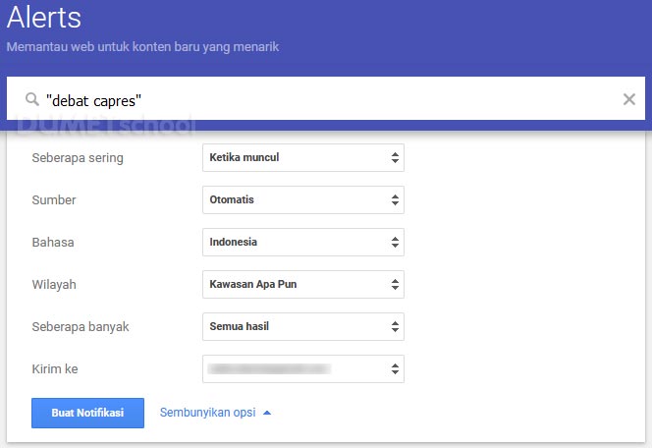
Task: Click the Seberapa sering label
Action: (x=78, y=158)
